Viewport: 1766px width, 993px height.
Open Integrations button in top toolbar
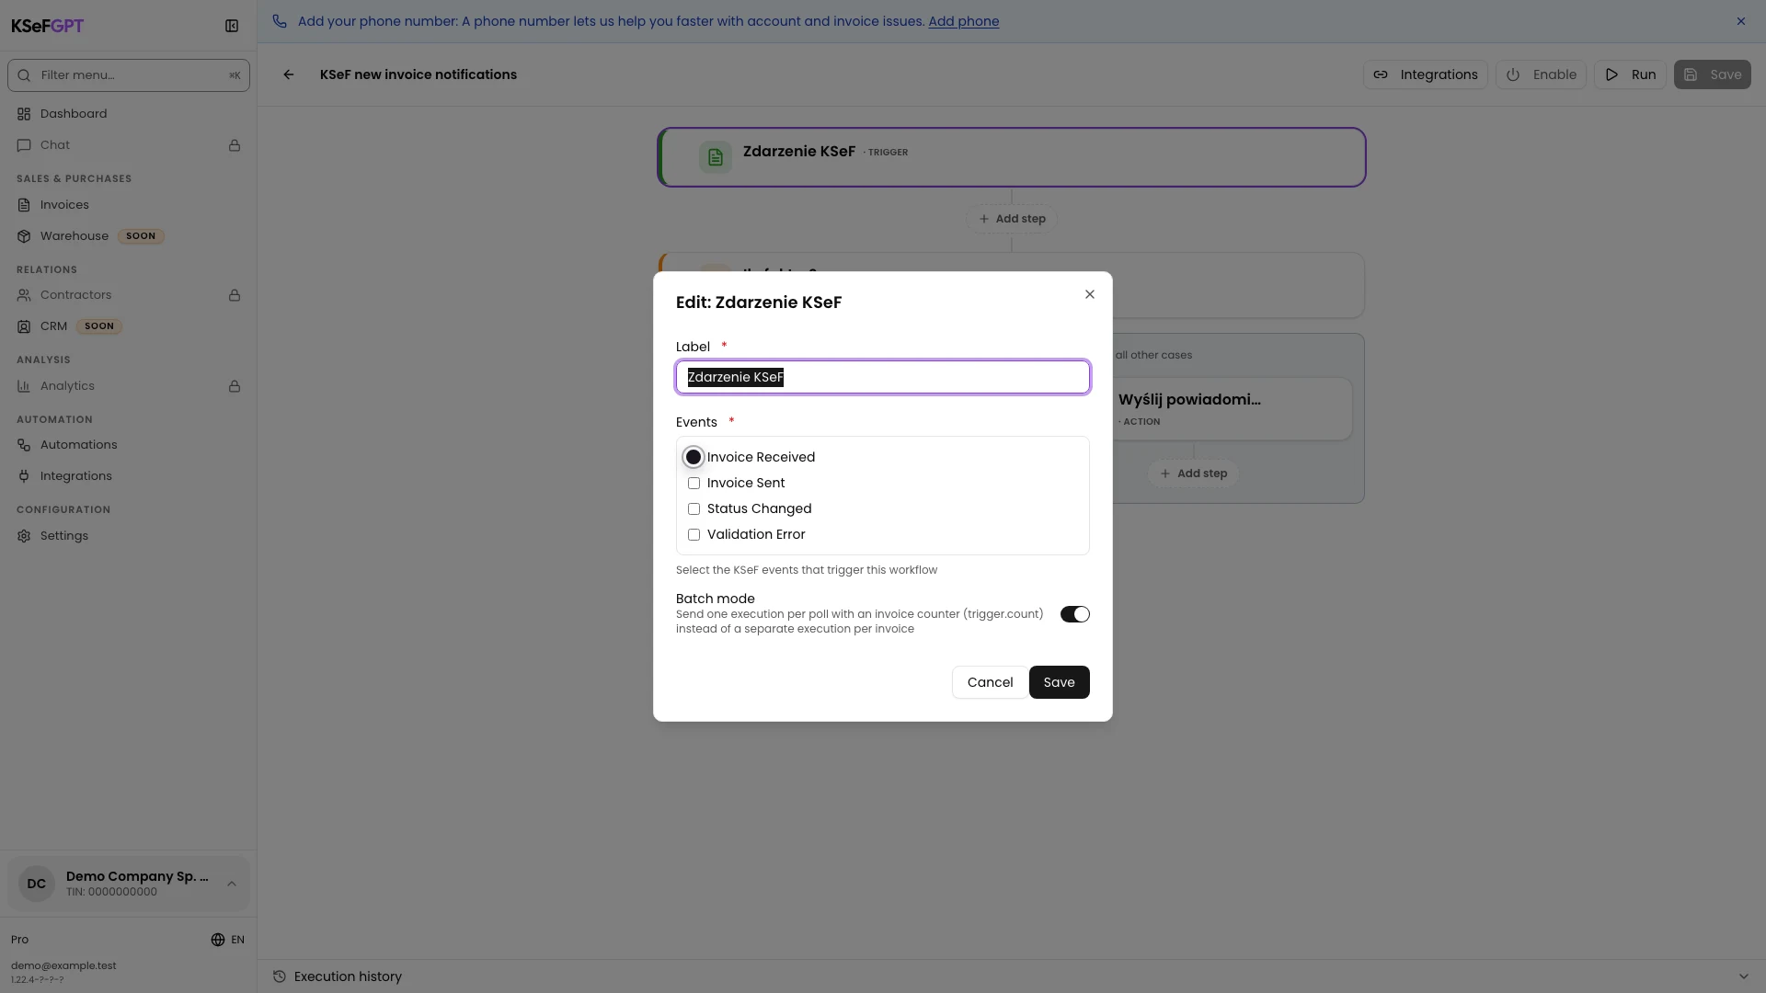[1426, 74]
